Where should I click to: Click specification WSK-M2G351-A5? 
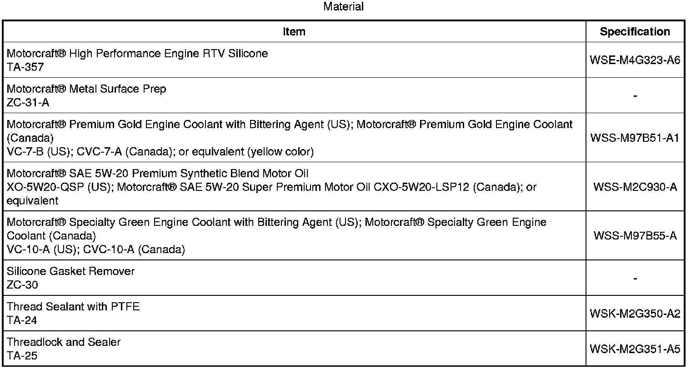point(635,349)
